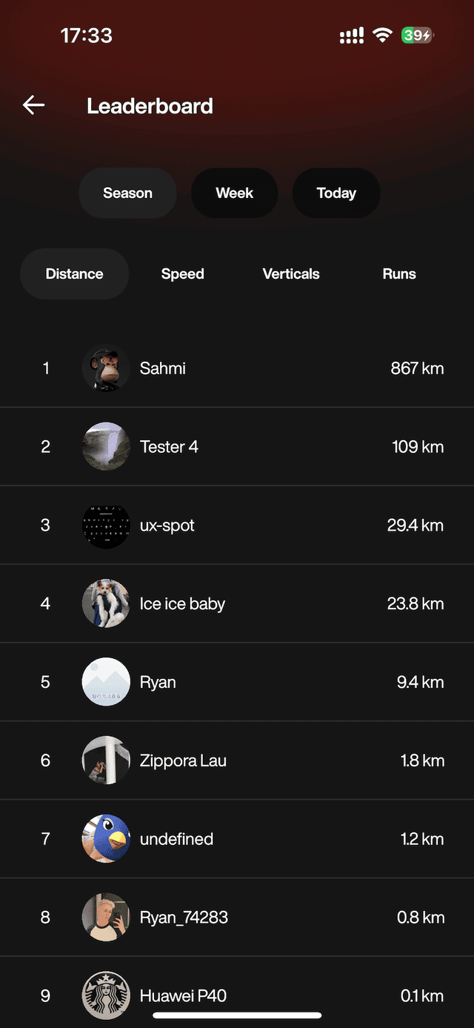Select the Season time filter

(127, 193)
